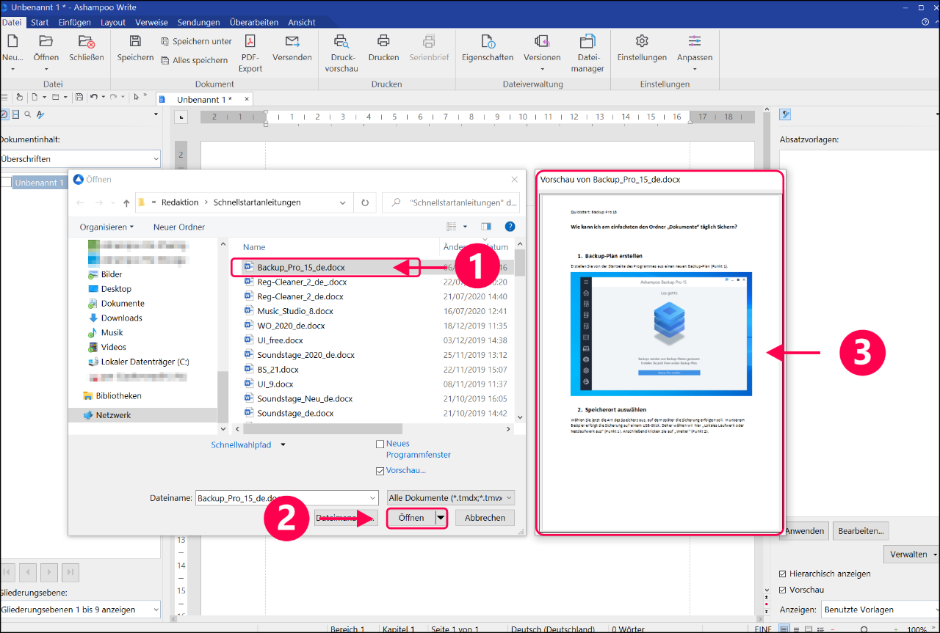Screen dimensions: 940x633
Task: Open the Verwalten dropdown button
Action: [x=911, y=555]
